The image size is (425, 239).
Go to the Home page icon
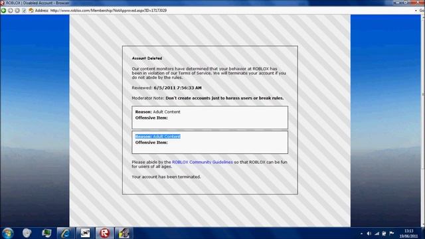coord(31,11)
